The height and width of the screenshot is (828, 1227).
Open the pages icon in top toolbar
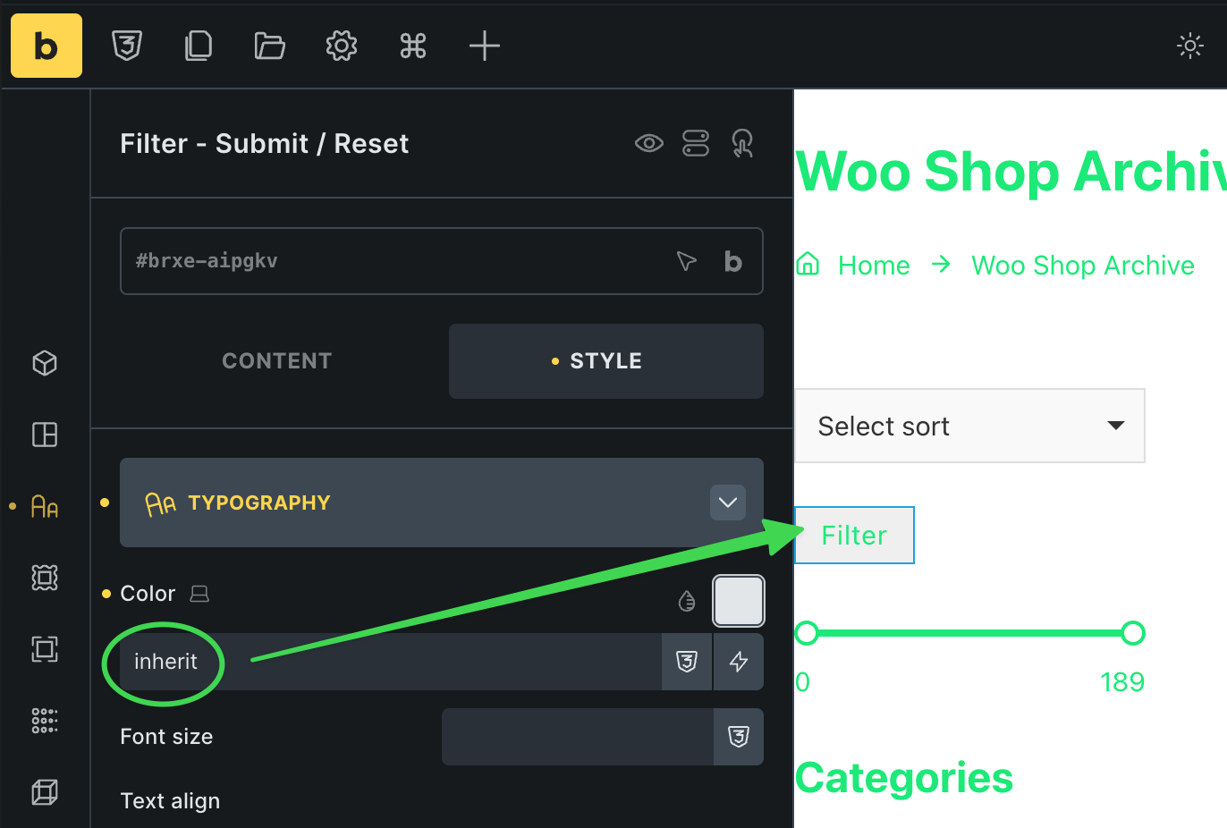199,46
